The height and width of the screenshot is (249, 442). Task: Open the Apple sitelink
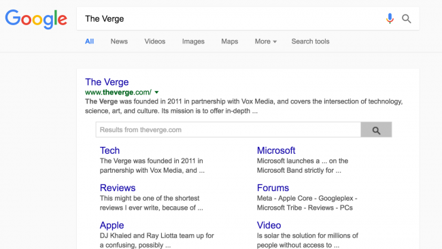[x=112, y=225]
